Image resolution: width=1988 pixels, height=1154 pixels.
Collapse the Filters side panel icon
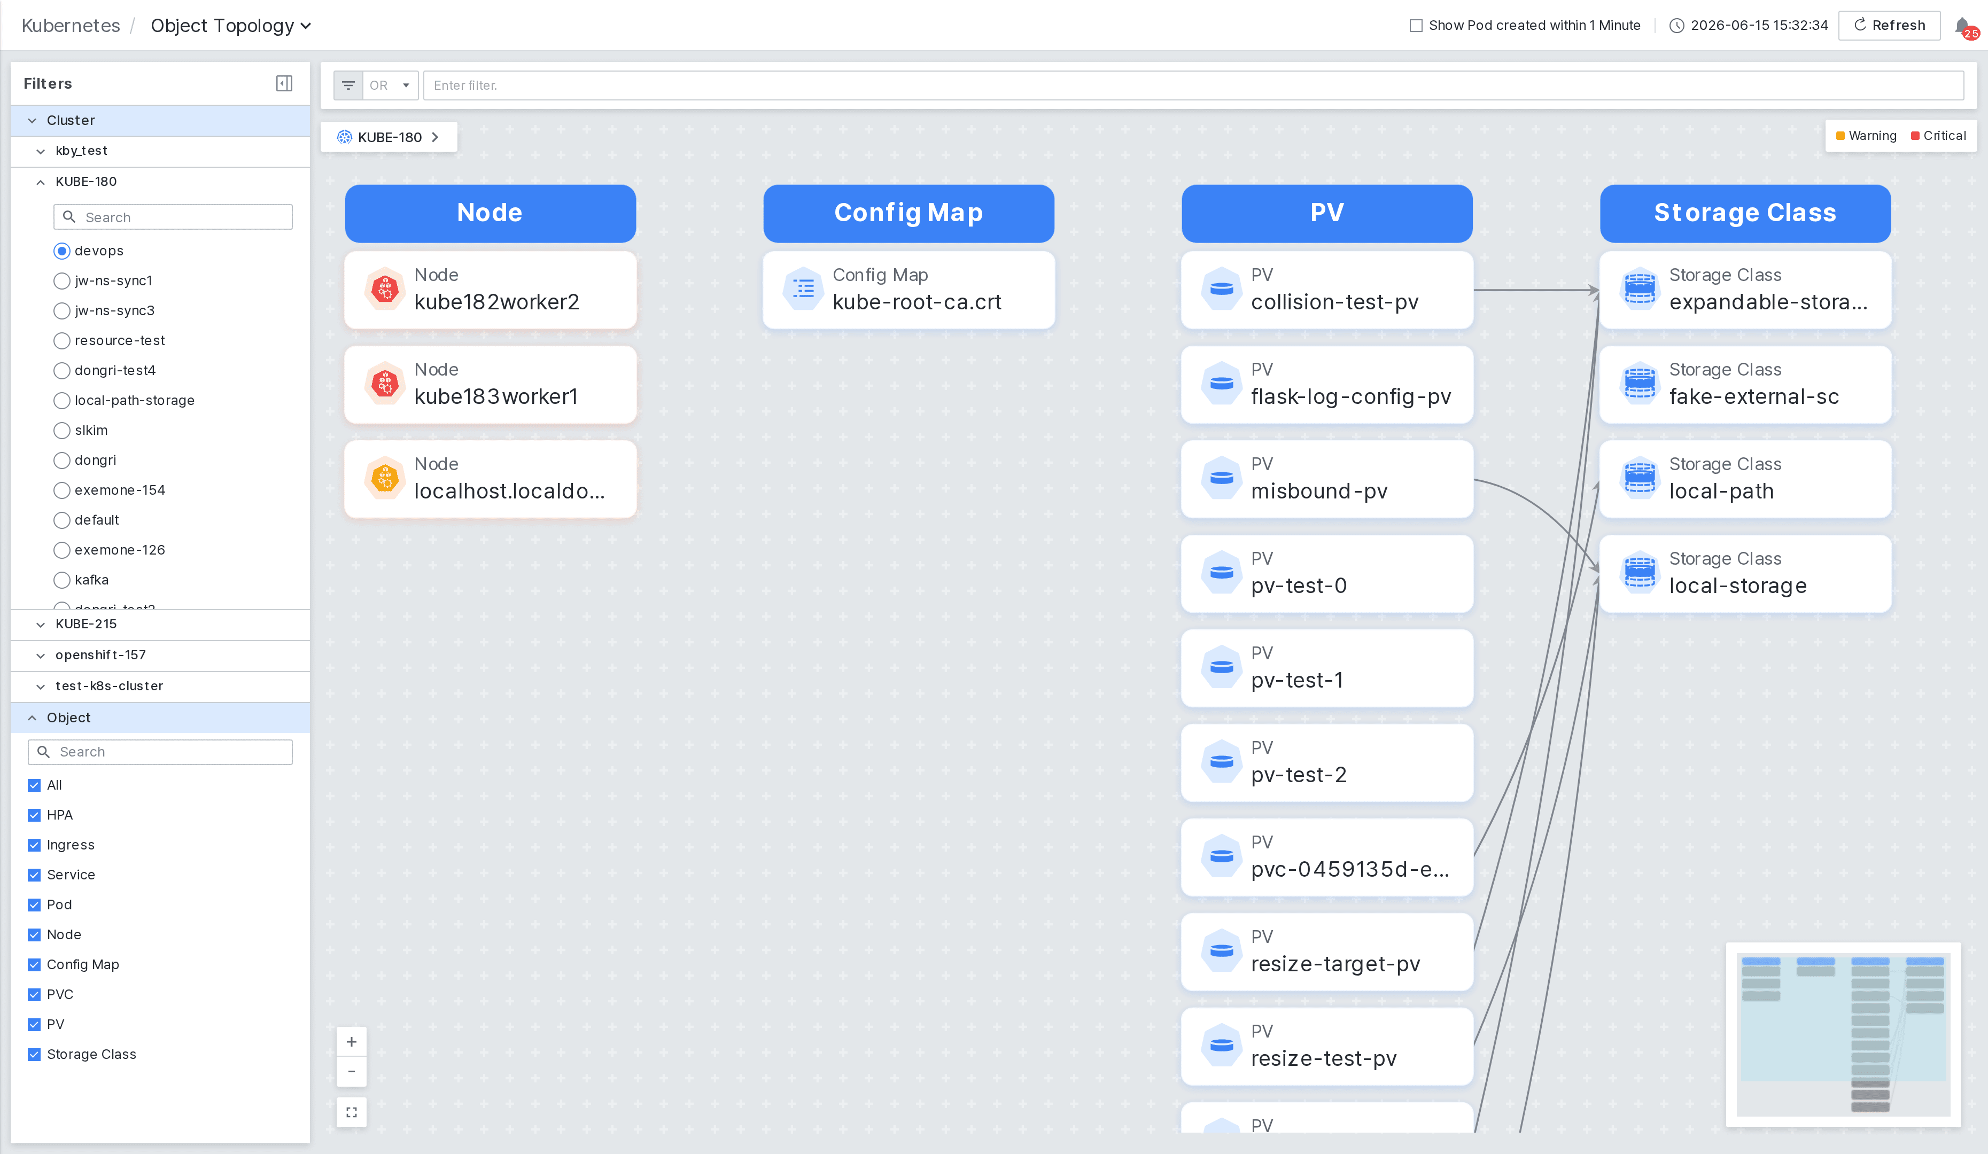click(x=284, y=84)
